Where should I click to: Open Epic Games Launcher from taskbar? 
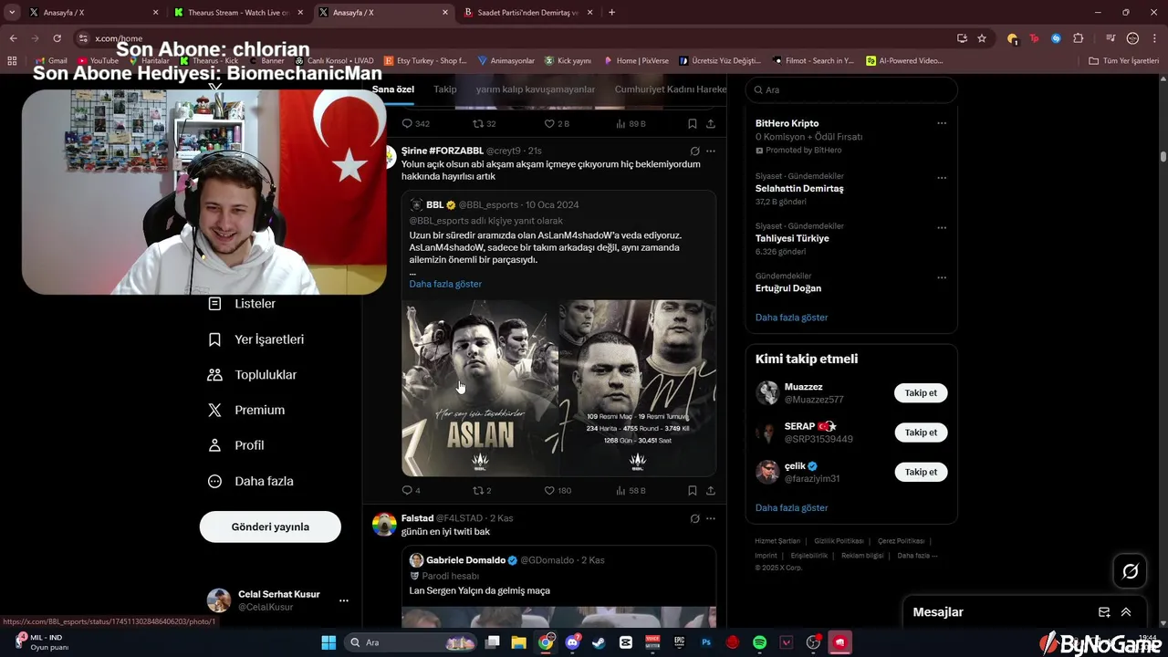679,642
